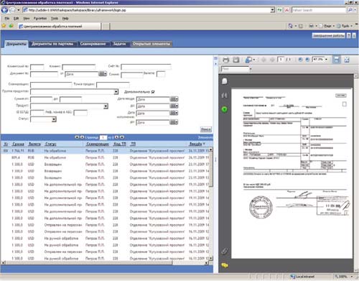Switch to the Задачи tab
The width and height of the screenshot is (359, 281).
(x=119, y=44)
